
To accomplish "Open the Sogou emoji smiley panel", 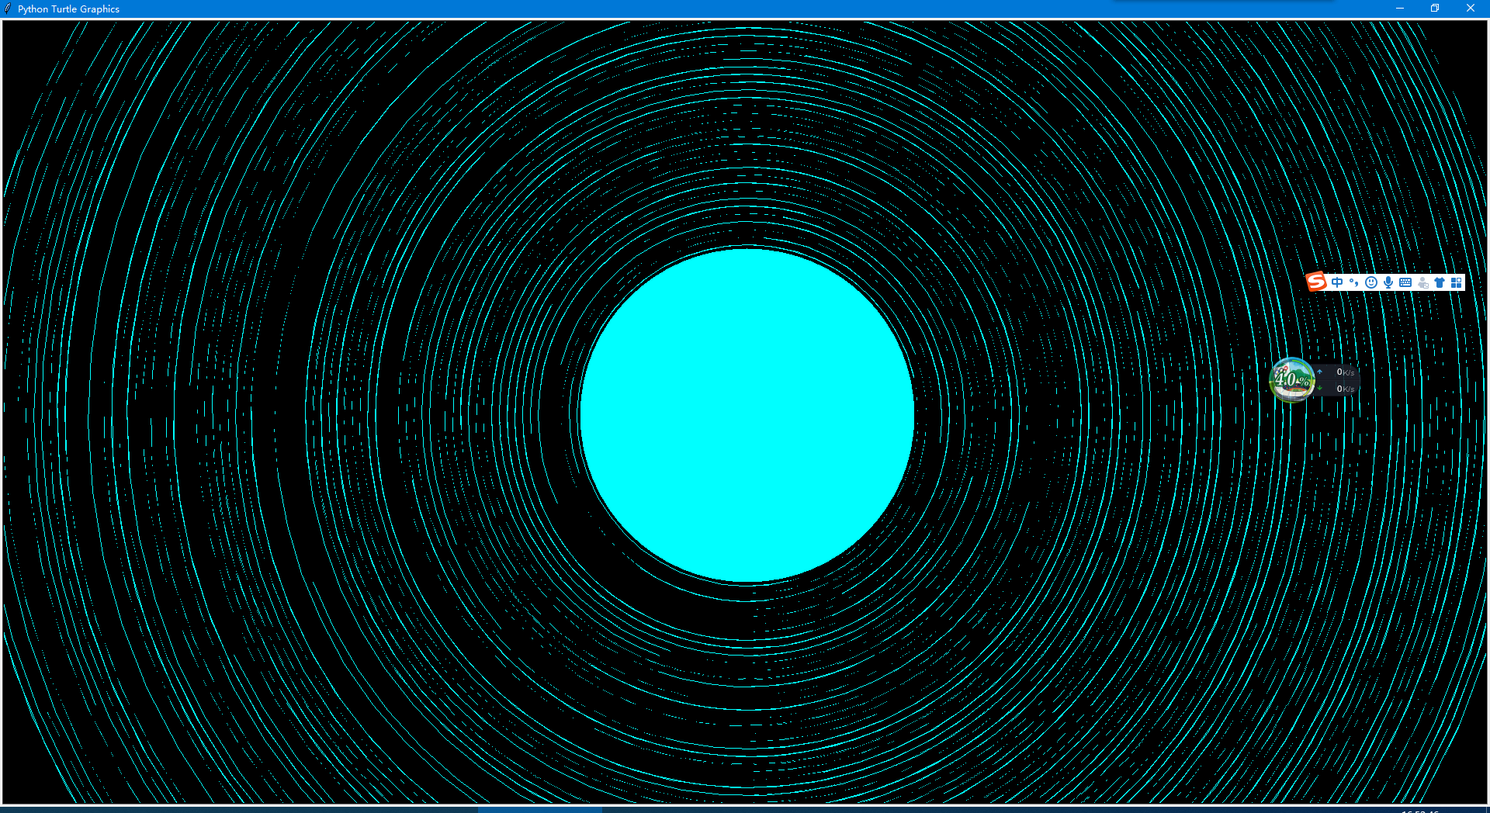I will pyautogui.click(x=1371, y=282).
